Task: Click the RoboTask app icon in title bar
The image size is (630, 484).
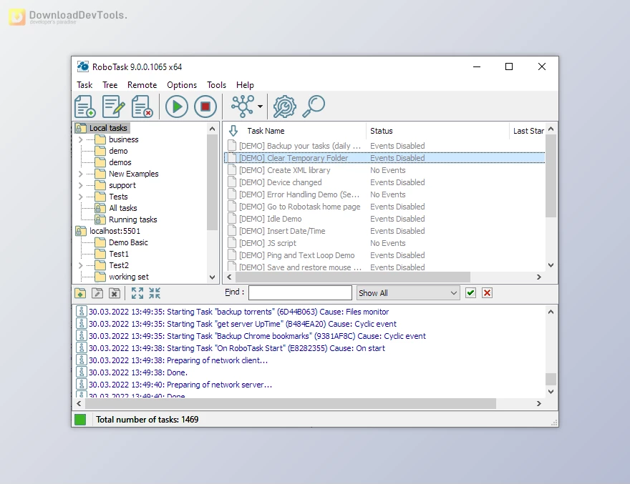Action: click(83, 66)
